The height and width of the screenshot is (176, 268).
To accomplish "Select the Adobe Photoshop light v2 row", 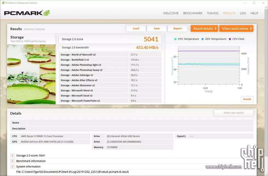I will 110,65.
